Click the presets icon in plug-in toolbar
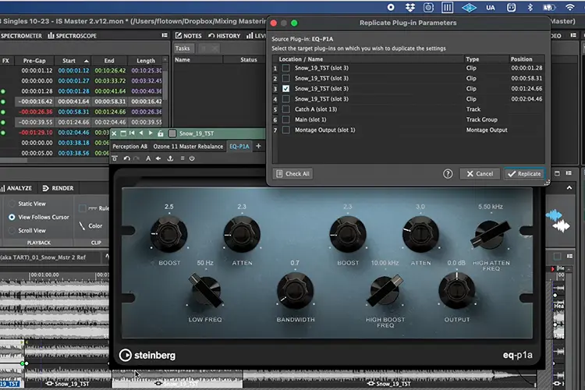 click(x=115, y=158)
